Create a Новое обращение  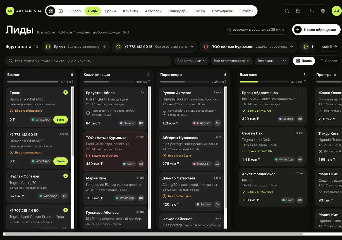click(316, 30)
